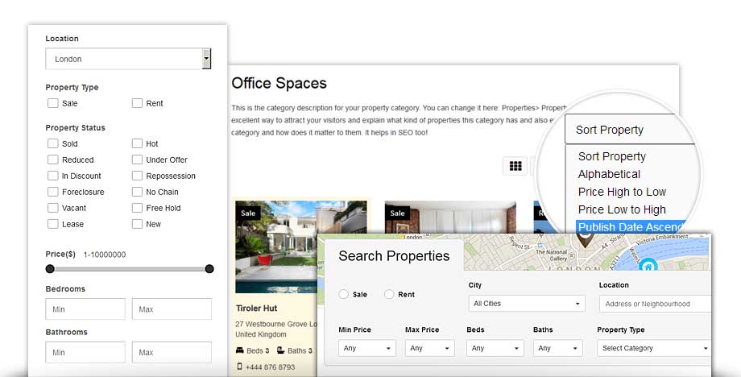Select the Rent radio in Search Properties

click(389, 294)
